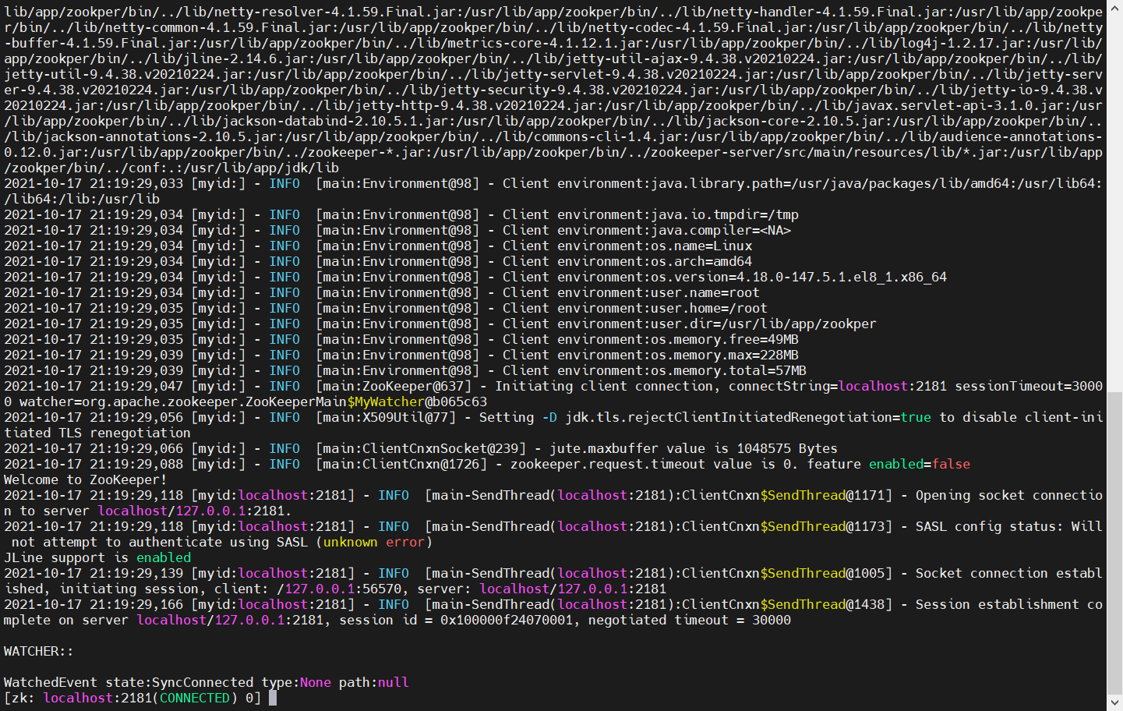Click '[main:ZooKeeper@637]' text
The image size is (1123, 711).
[x=394, y=386]
